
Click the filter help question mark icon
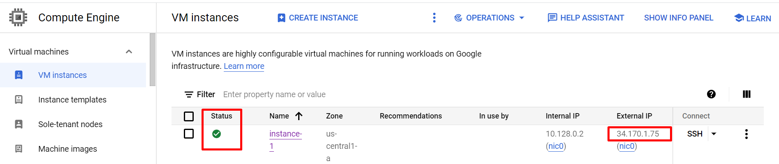click(711, 94)
